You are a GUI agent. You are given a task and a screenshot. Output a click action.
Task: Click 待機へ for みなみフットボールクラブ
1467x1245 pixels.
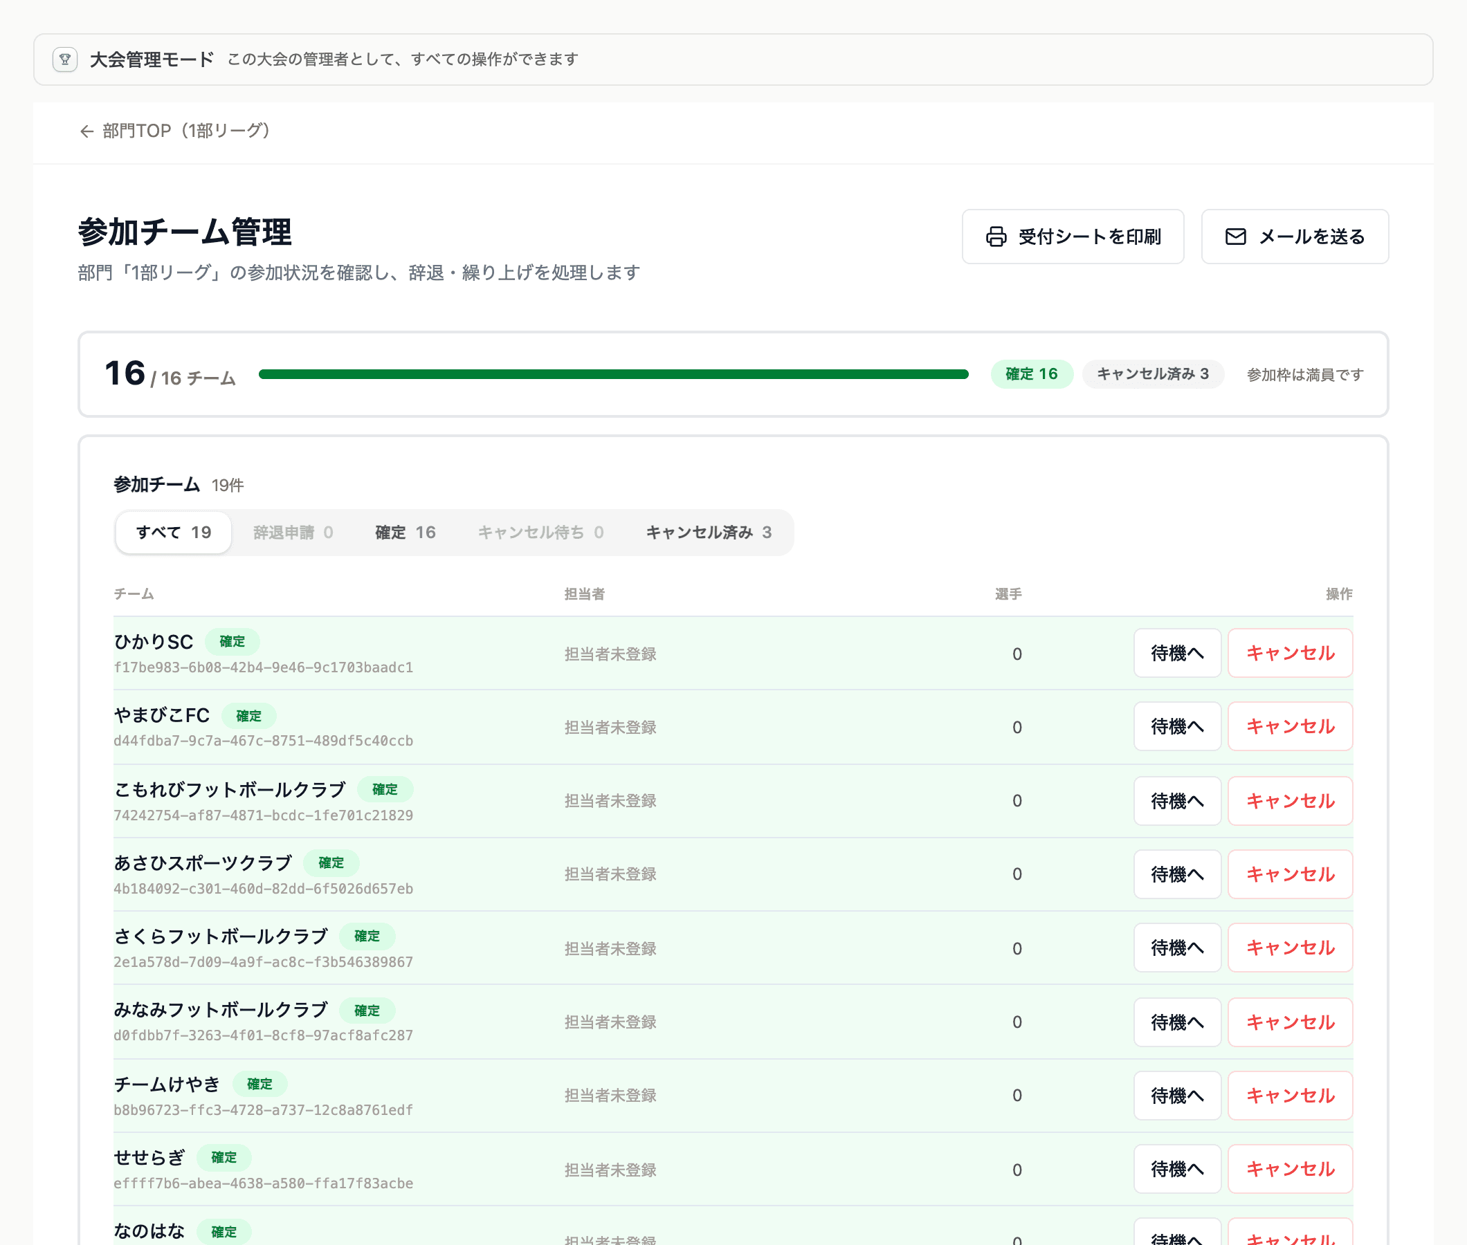[1177, 1023]
